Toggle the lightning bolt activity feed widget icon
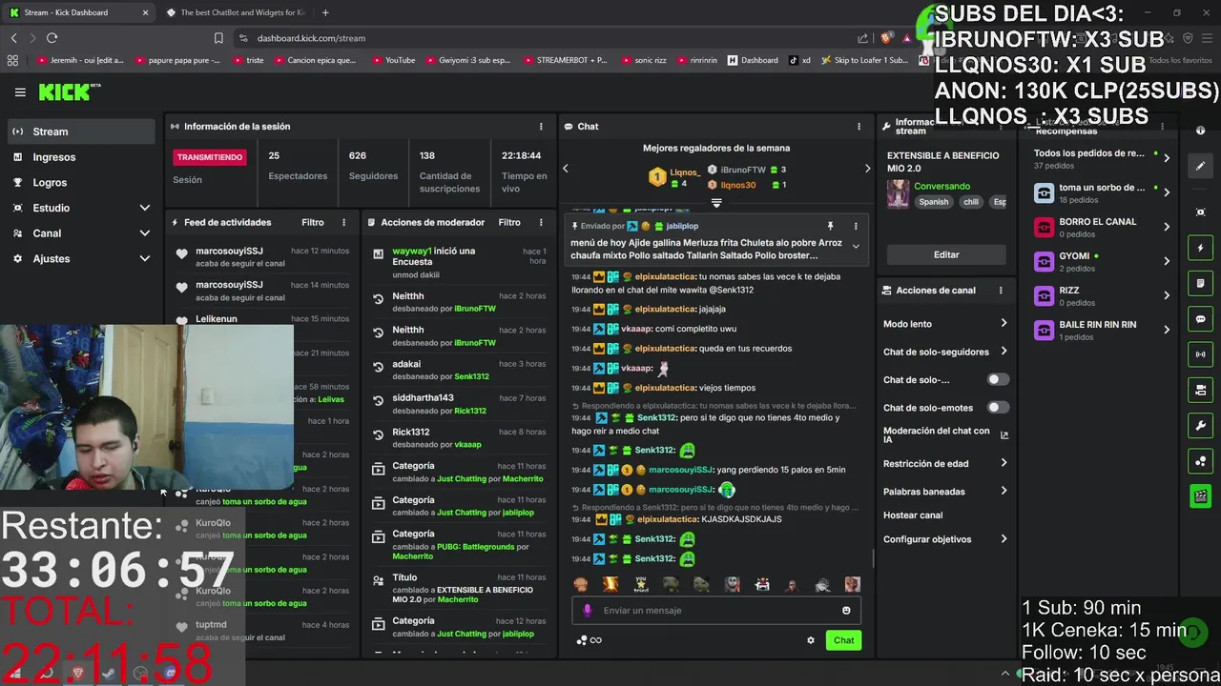 coord(1201,248)
